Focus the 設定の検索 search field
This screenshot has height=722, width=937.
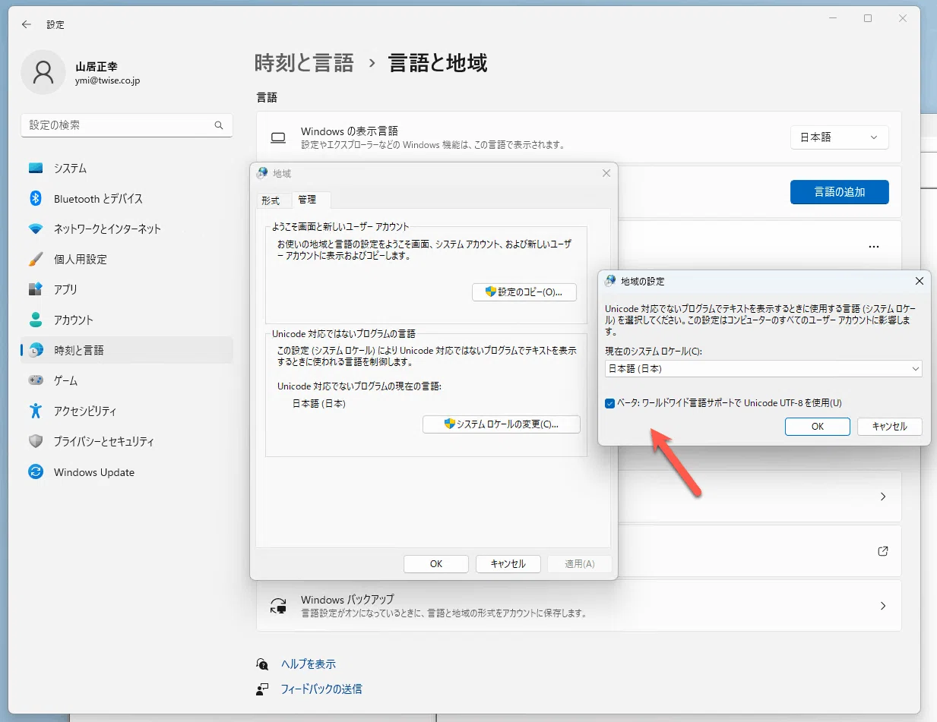(x=127, y=125)
